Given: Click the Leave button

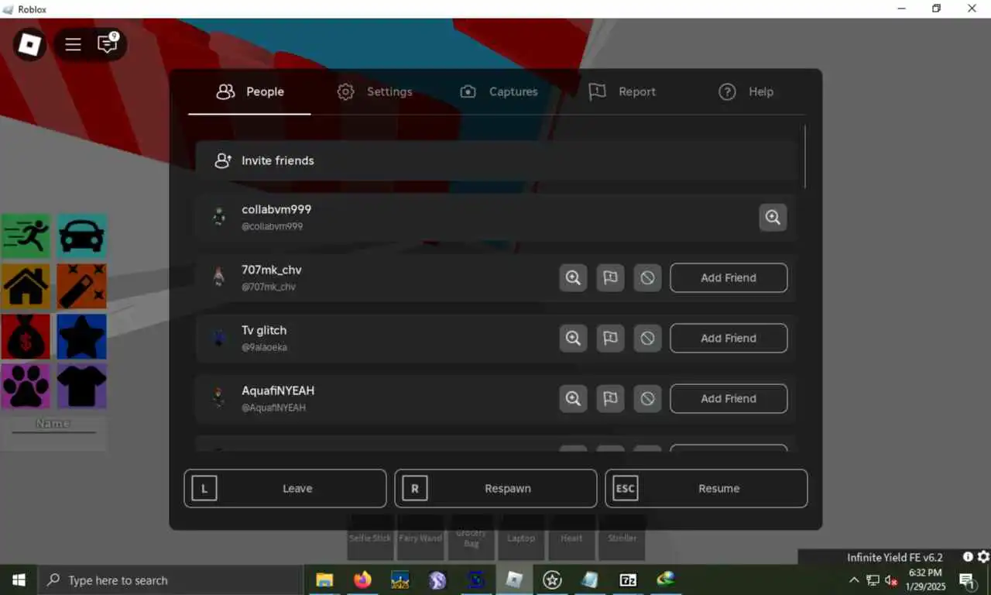Looking at the screenshot, I should pos(285,488).
